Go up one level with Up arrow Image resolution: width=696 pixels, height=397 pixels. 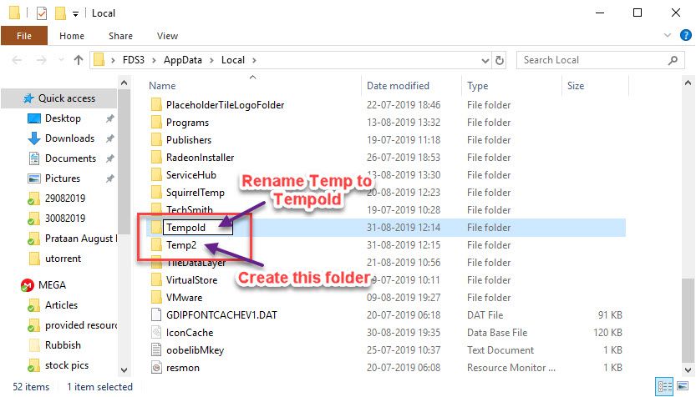point(79,60)
